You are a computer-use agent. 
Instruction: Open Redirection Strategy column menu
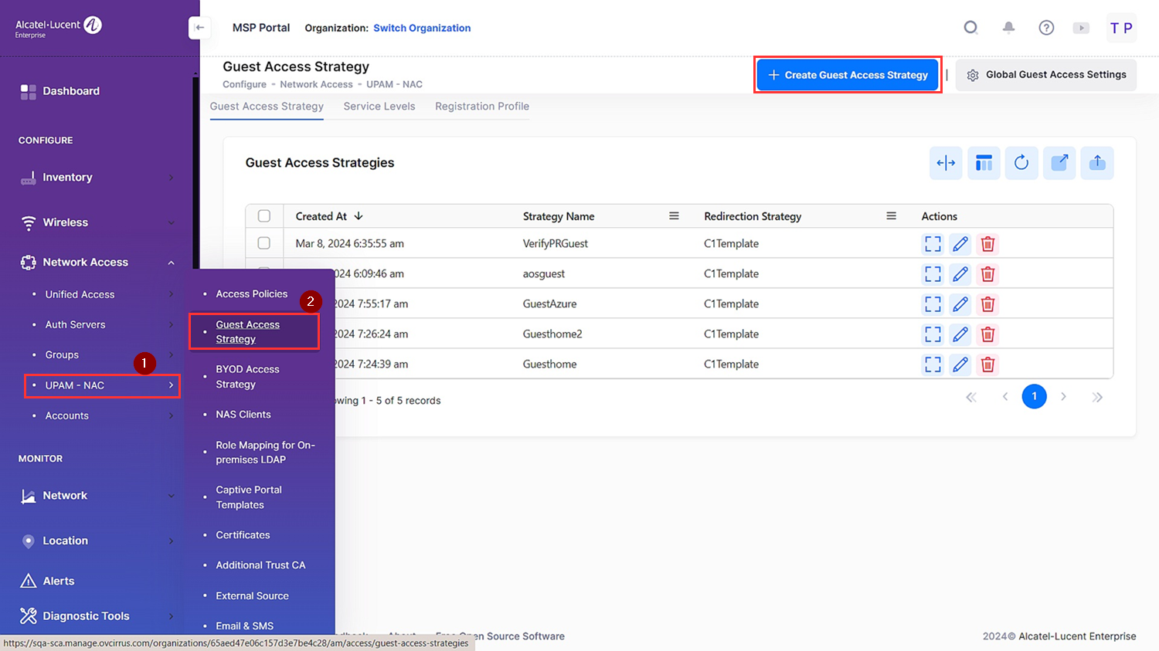(891, 216)
